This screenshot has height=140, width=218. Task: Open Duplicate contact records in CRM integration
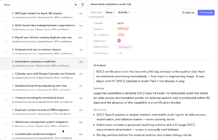pyautogui.click(x=44, y=112)
